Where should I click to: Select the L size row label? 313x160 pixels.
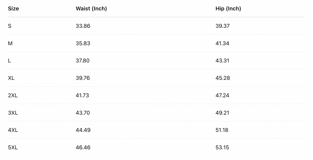9,61
